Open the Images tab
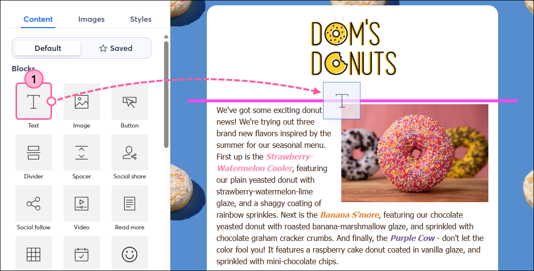This screenshot has width=534, height=271. (91, 19)
